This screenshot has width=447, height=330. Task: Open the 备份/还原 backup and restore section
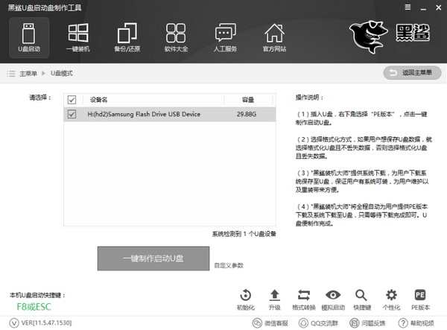[127, 37]
